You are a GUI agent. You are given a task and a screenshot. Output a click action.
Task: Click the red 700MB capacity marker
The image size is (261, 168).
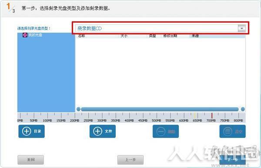(212, 115)
